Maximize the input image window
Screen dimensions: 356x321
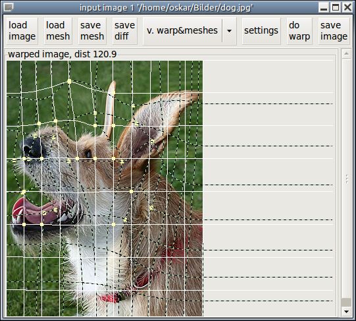pyautogui.click(x=336, y=7)
